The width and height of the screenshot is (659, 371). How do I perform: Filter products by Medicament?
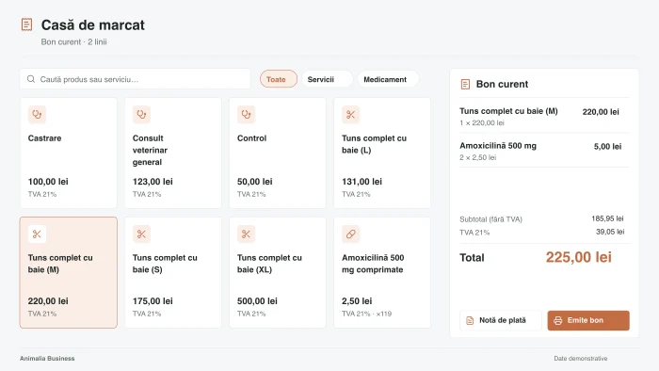pos(388,79)
